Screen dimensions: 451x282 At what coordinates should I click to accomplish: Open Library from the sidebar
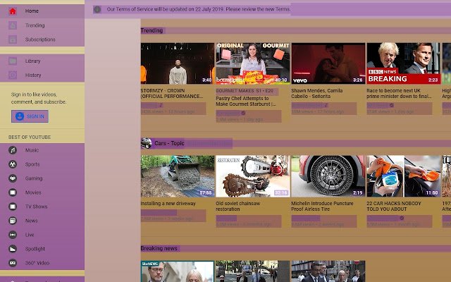coord(42,61)
